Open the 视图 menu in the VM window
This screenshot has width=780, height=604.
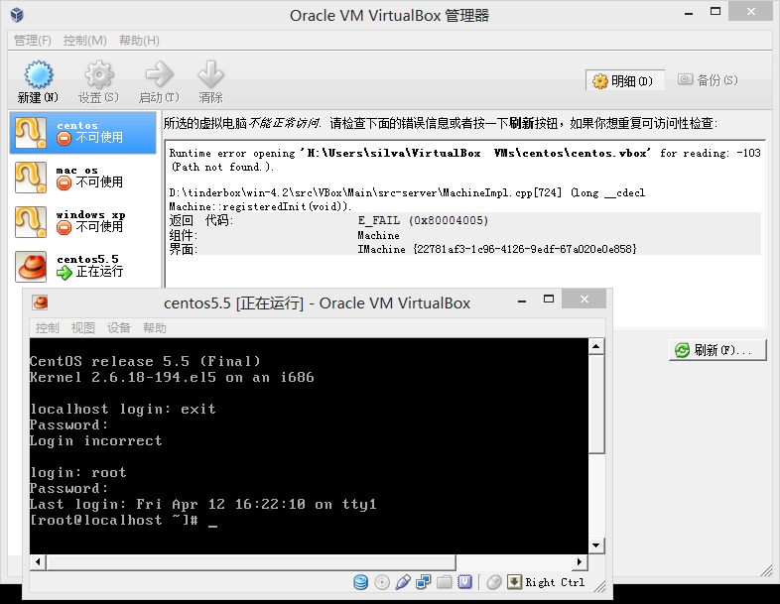click(83, 327)
